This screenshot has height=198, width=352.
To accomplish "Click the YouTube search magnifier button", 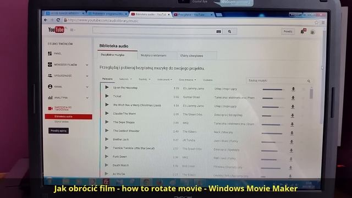I will tap(229, 32).
